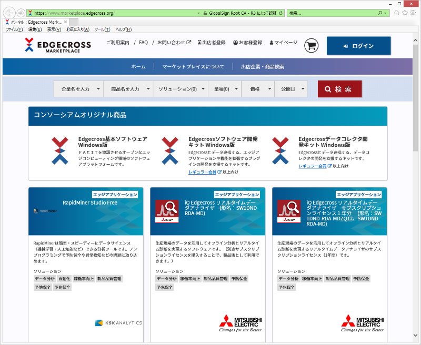Click 製品品質管理 tag on RapidMiner card
This screenshot has height=345, width=421.
click(x=109, y=279)
